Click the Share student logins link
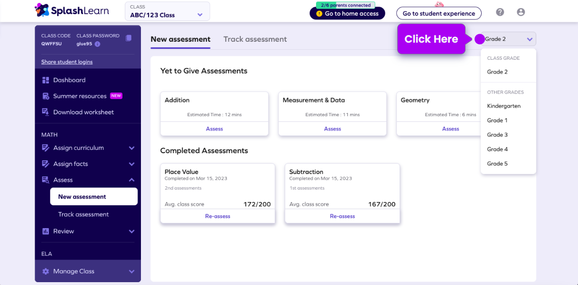 67,62
